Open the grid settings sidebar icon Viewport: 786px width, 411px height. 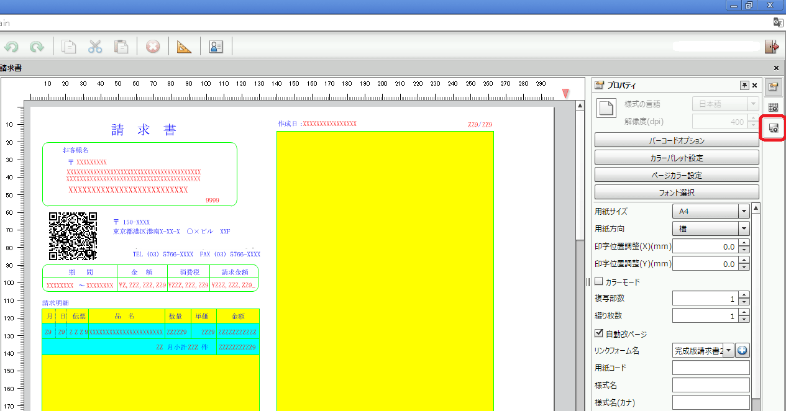(774, 107)
